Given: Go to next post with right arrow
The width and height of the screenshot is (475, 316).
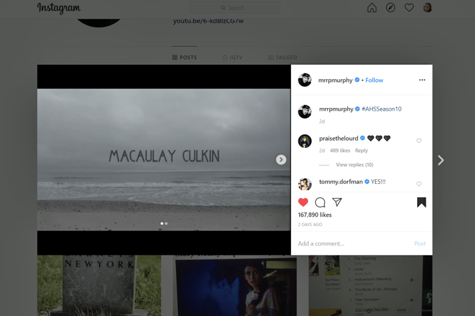Looking at the screenshot, I should pos(440,160).
